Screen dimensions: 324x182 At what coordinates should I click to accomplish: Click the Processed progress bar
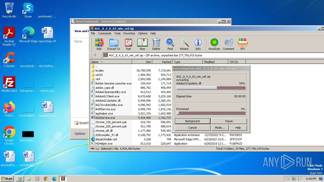[x=211, y=113]
